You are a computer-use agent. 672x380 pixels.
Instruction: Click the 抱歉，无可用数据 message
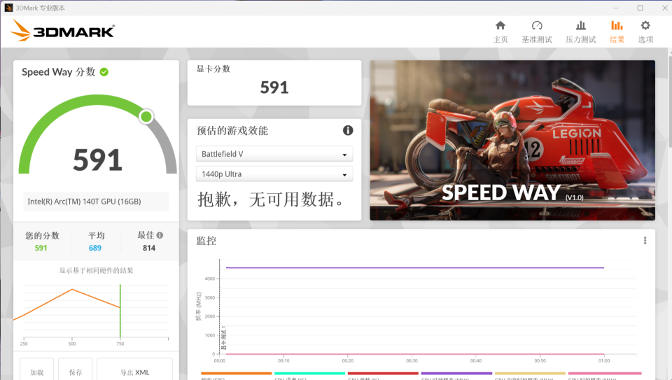tap(271, 199)
